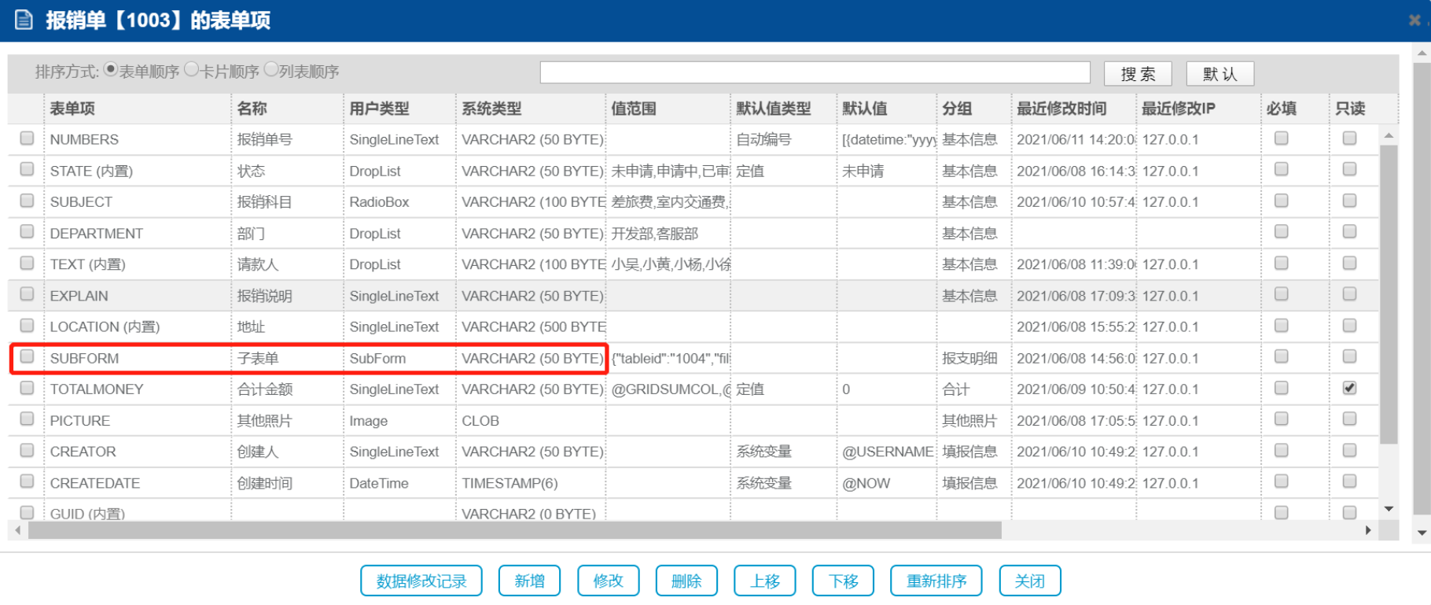Screen dimensions: 1431x605
Task: Open 数据修改记录 records
Action: (421, 581)
